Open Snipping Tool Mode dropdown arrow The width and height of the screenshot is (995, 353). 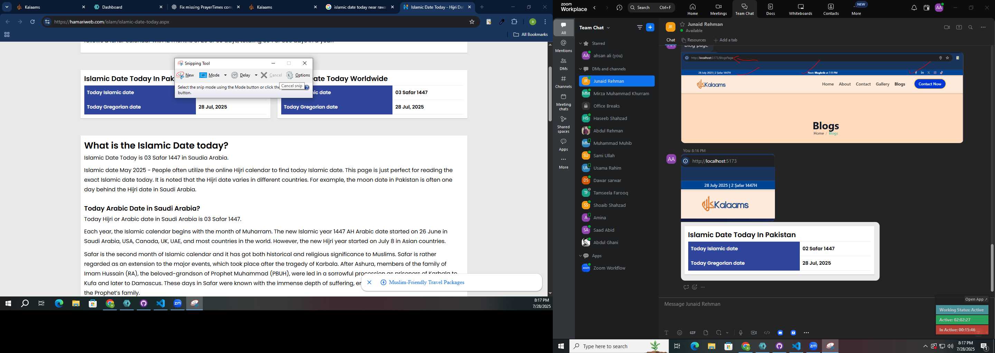tap(225, 75)
